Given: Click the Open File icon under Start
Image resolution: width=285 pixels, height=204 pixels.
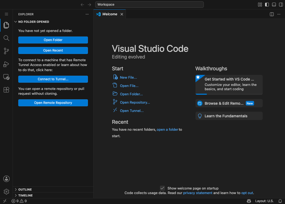Looking at the screenshot, I should (x=115, y=85).
